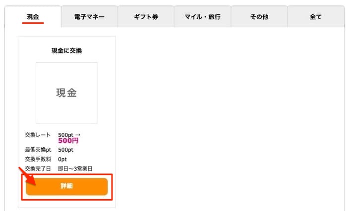Click the 交換手数料 label
The image size is (347, 211).
point(38,159)
